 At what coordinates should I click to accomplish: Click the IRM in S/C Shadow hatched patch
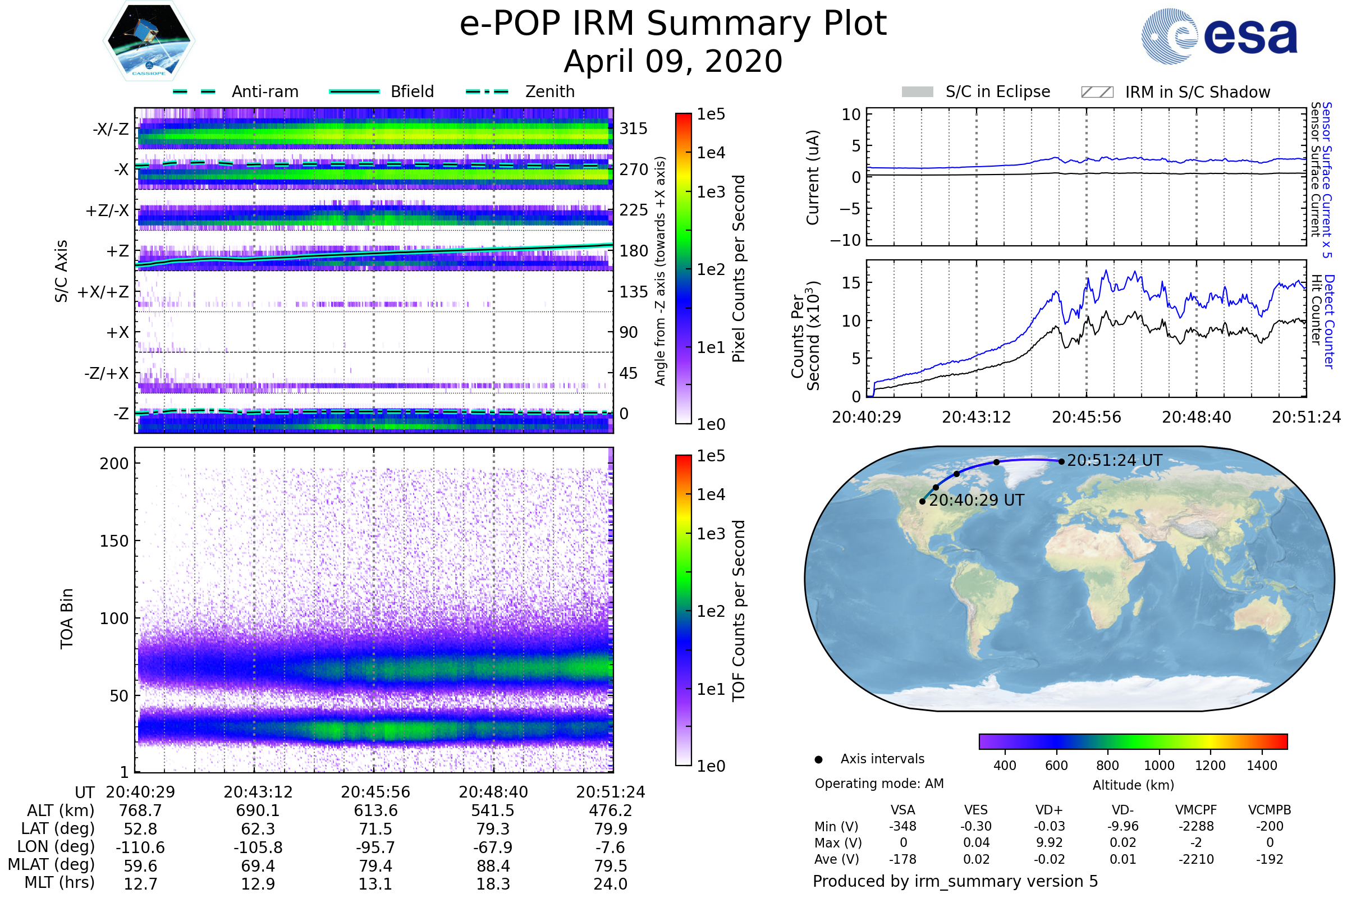pyautogui.click(x=1097, y=92)
